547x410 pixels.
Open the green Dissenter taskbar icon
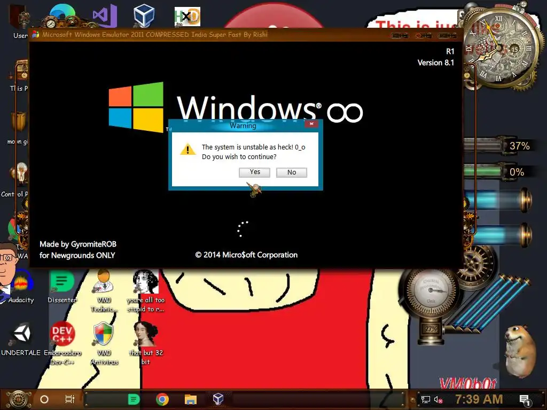pos(134,399)
